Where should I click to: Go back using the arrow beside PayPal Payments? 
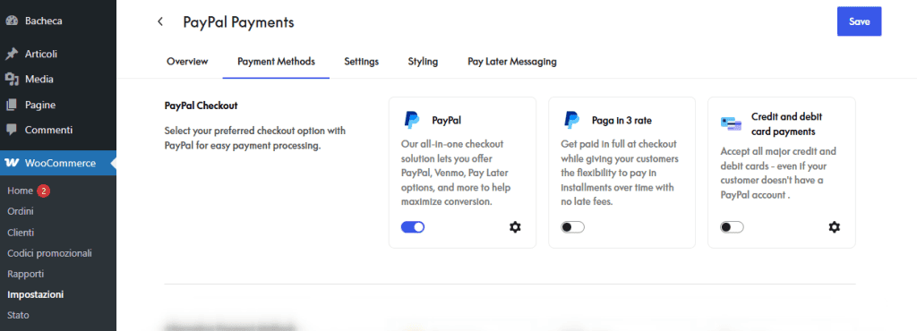coord(159,22)
